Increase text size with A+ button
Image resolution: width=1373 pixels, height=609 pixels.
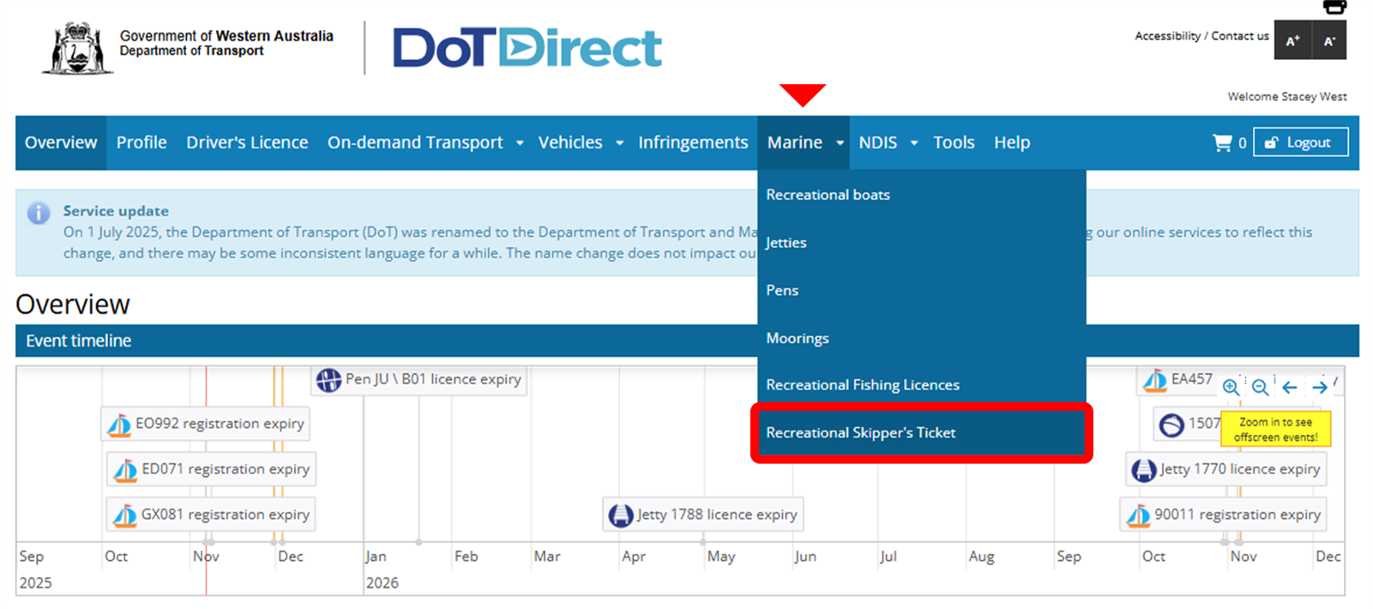click(1292, 40)
